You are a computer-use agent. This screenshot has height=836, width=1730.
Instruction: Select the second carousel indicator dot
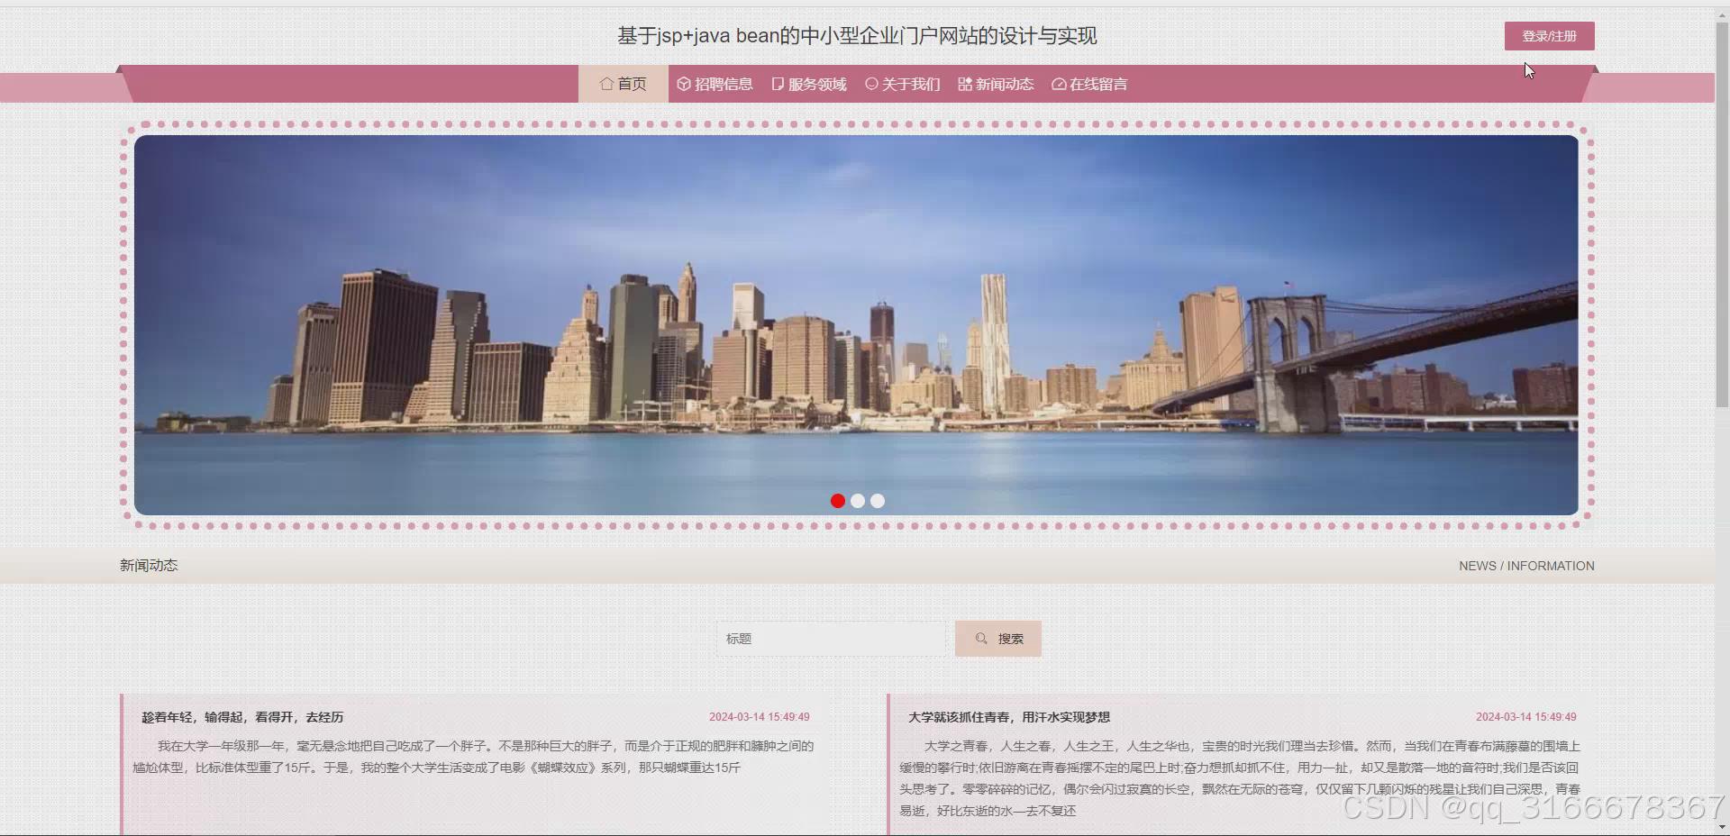pyautogui.click(x=857, y=501)
